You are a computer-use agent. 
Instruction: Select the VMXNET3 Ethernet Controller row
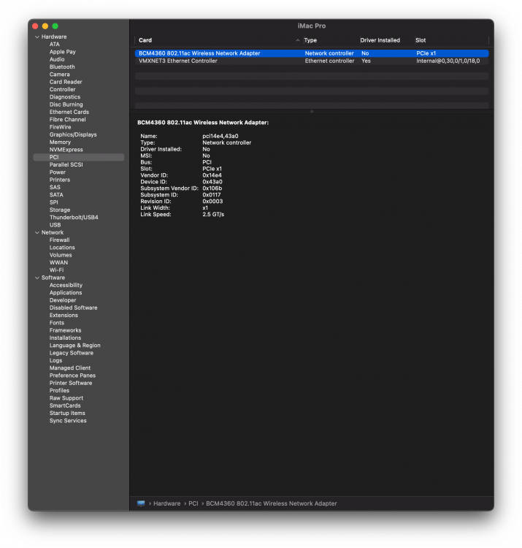(312, 61)
